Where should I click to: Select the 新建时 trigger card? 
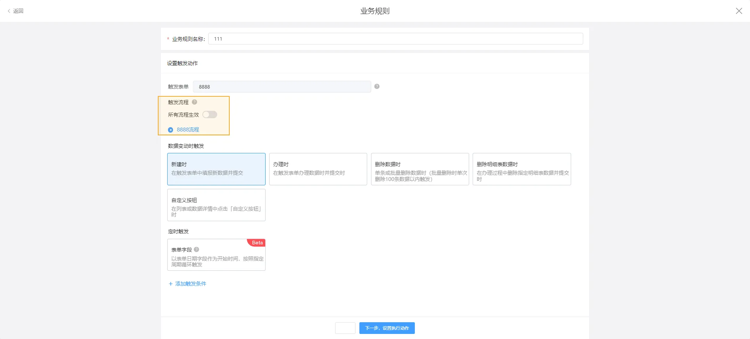[x=216, y=169]
